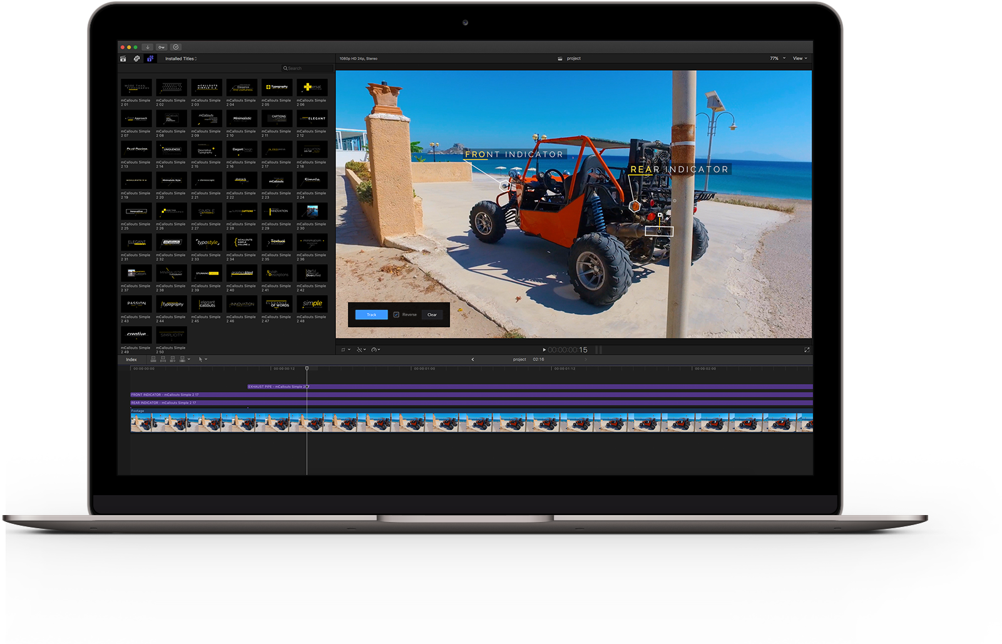Select mCallouts Simple 2 12 Elegant thumbnail

[312, 118]
